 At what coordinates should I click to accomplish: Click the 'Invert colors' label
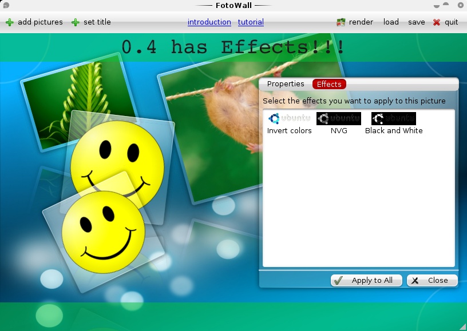tap(289, 131)
